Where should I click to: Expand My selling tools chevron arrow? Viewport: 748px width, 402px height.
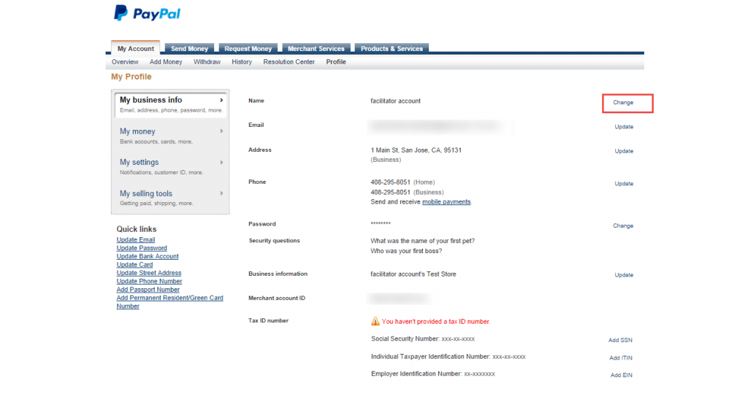pos(221,193)
